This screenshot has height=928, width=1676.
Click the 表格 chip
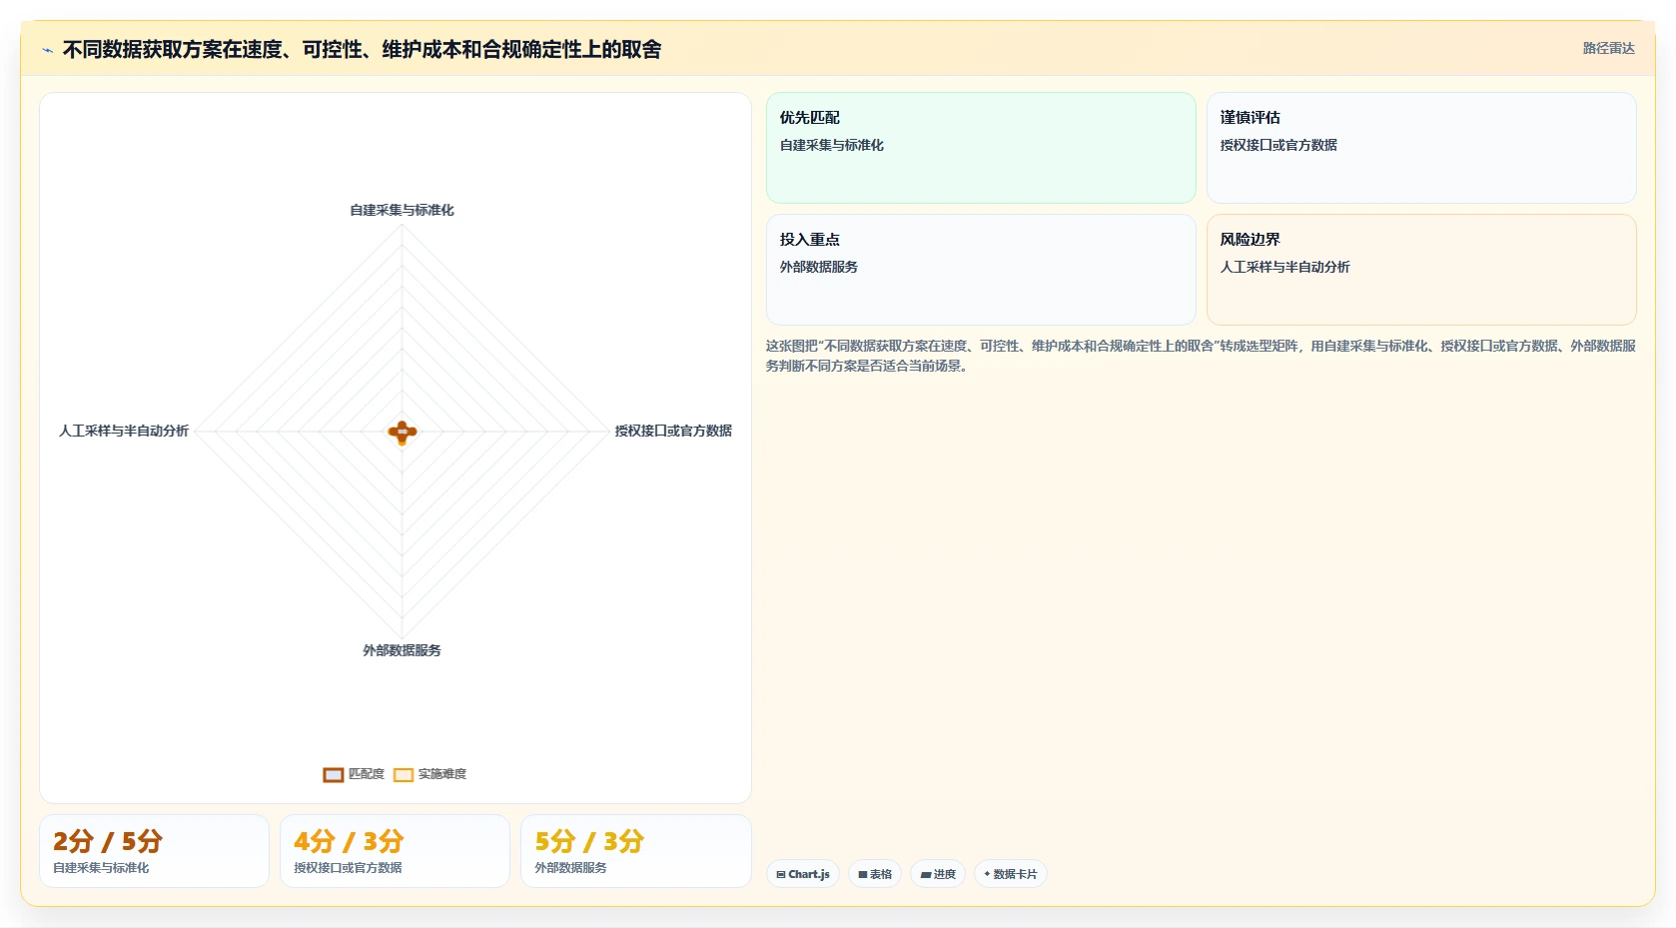[x=875, y=874]
